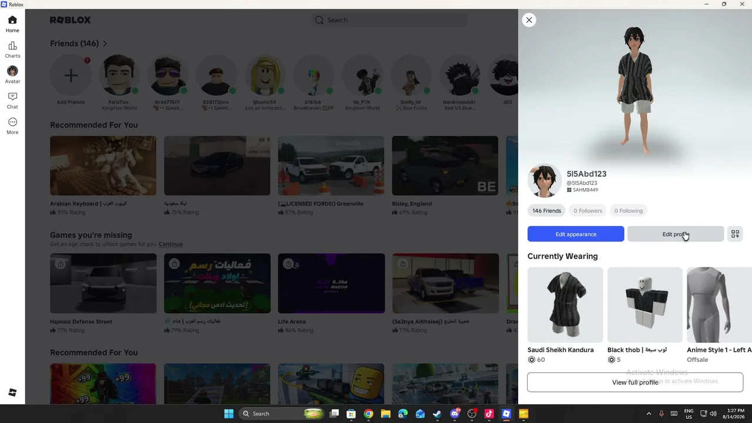Open the Avatar section in the sidebar
Viewport: 752px width, 423px height.
[x=12, y=75]
